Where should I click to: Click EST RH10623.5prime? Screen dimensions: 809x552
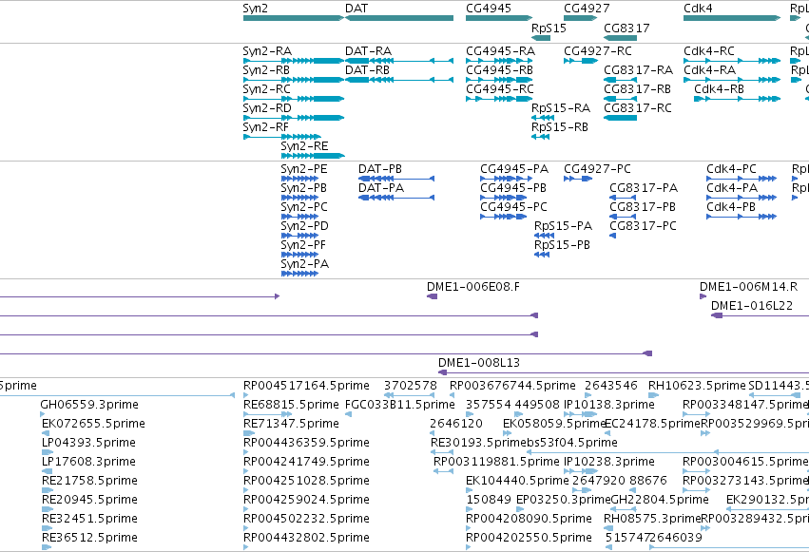click(654, 395)
